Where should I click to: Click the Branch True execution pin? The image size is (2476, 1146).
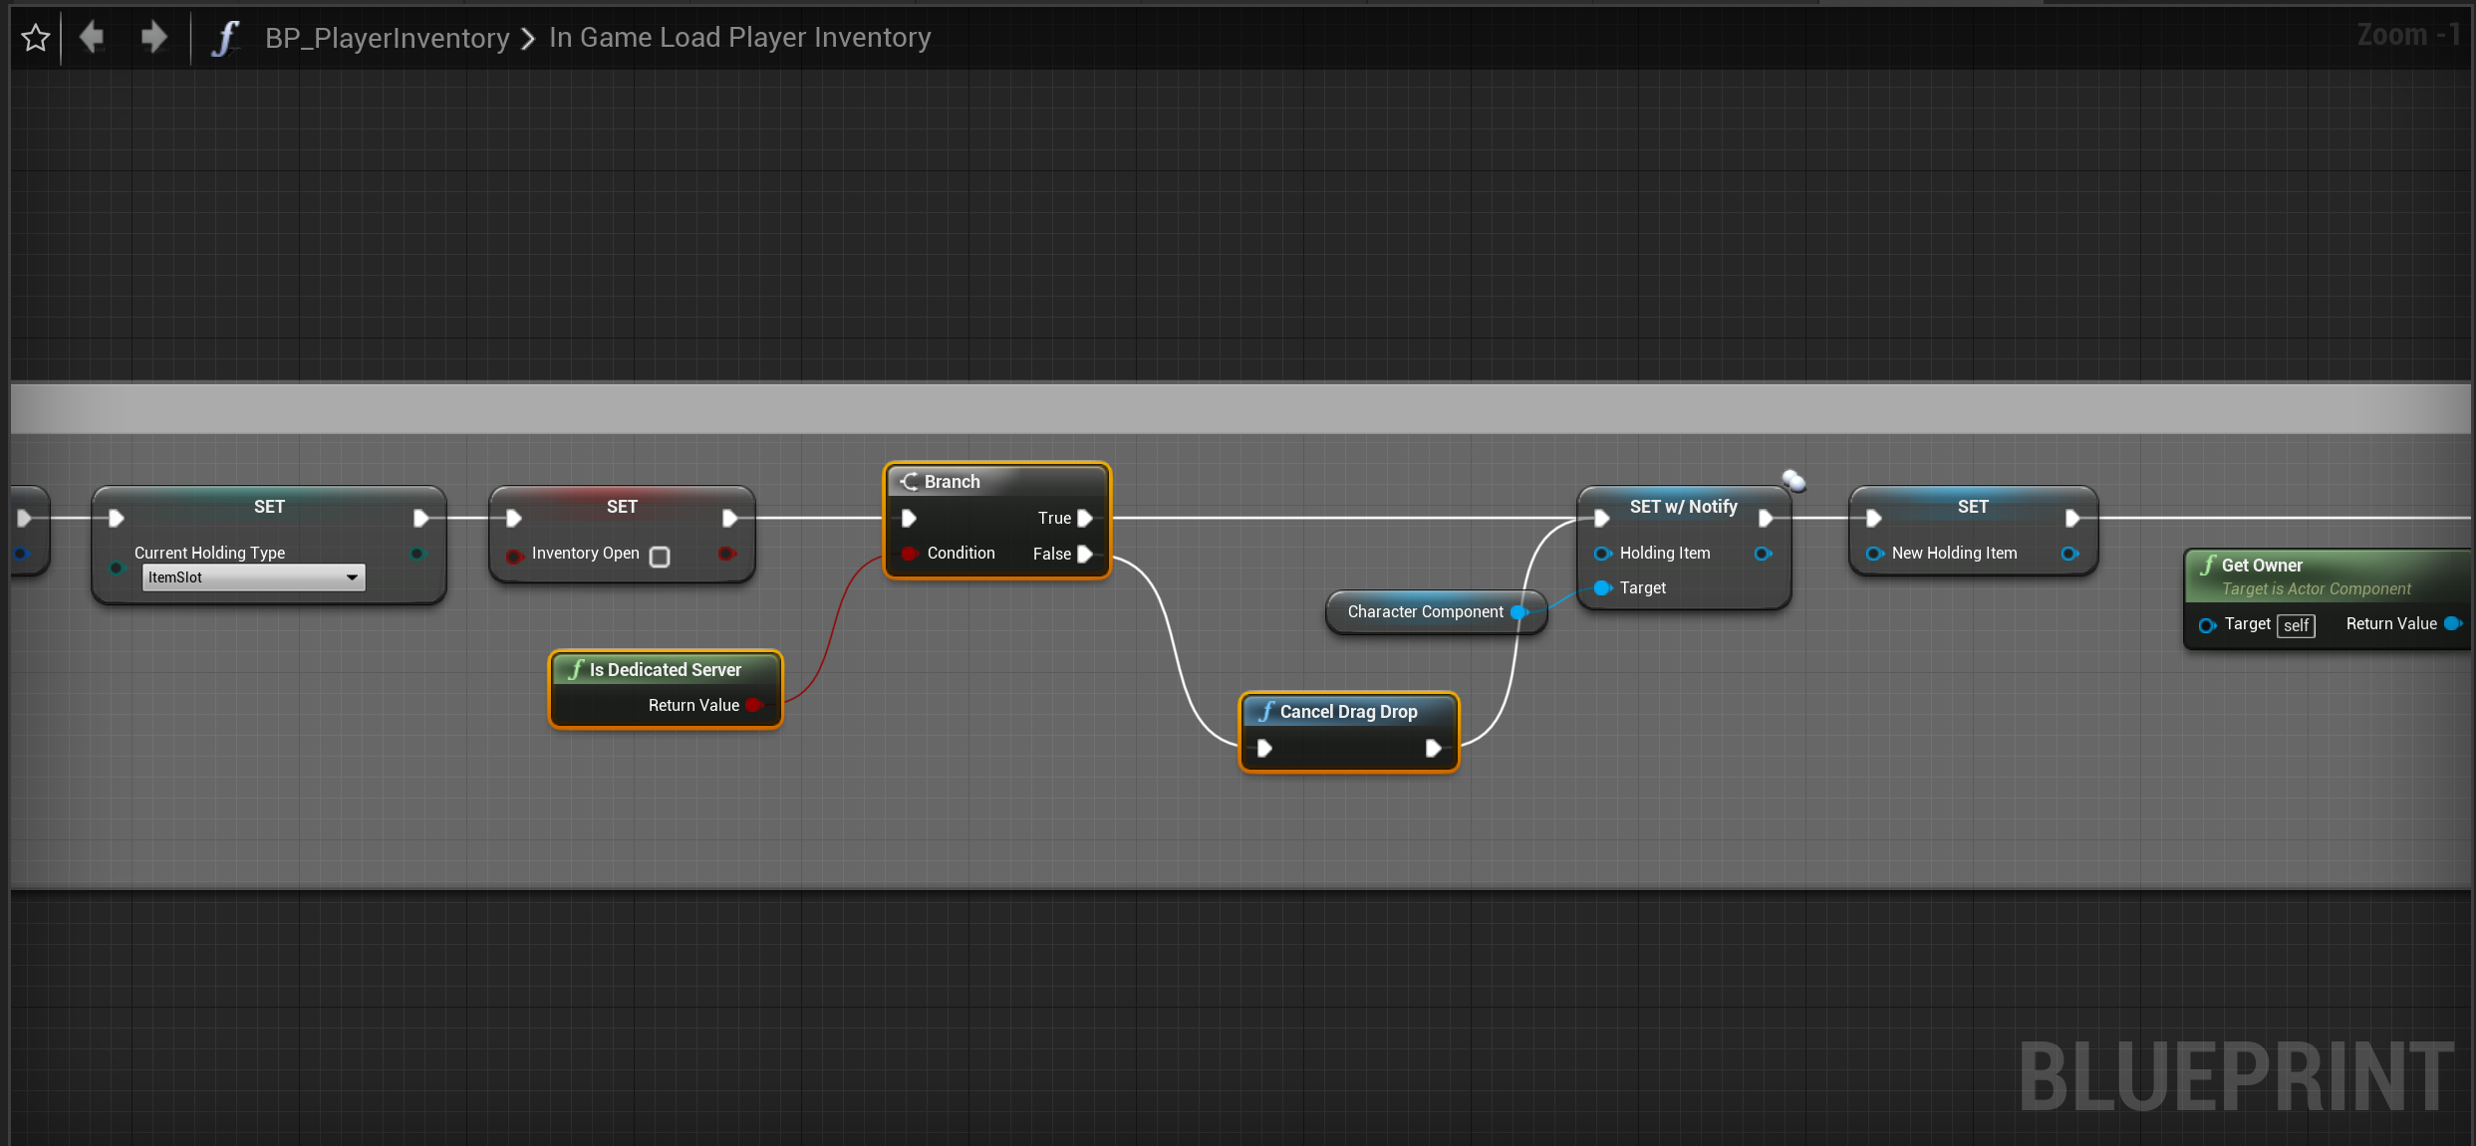click(x=1085, y=518)
